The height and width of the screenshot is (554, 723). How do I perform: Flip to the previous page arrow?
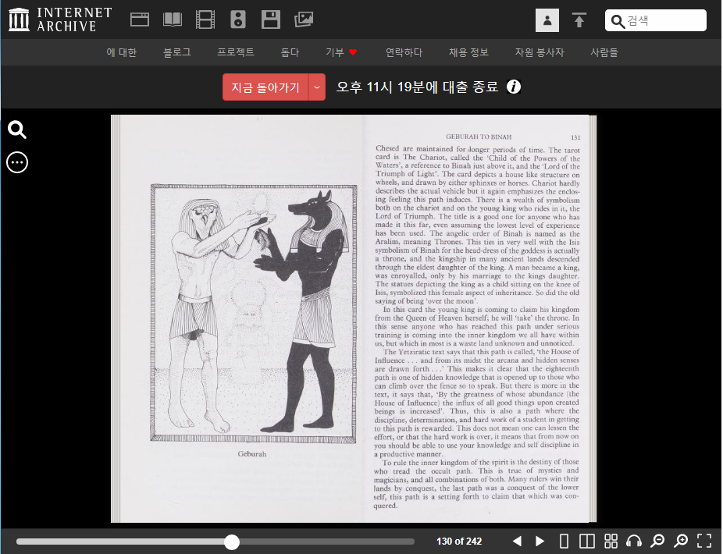click(517, 541)
